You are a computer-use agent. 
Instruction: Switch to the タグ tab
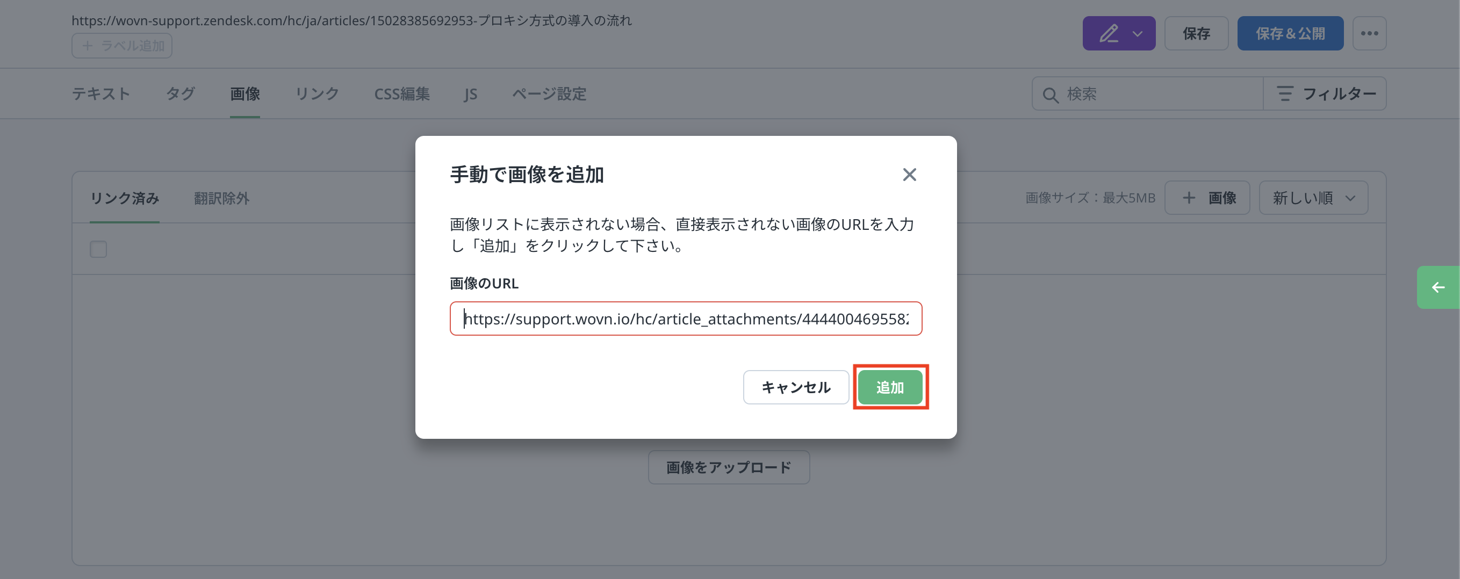click(x=180, y=93)
